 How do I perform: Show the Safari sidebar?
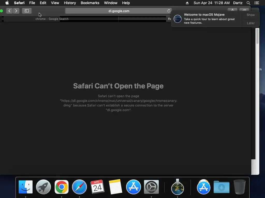pyautogui.click(x=27, y=11)
